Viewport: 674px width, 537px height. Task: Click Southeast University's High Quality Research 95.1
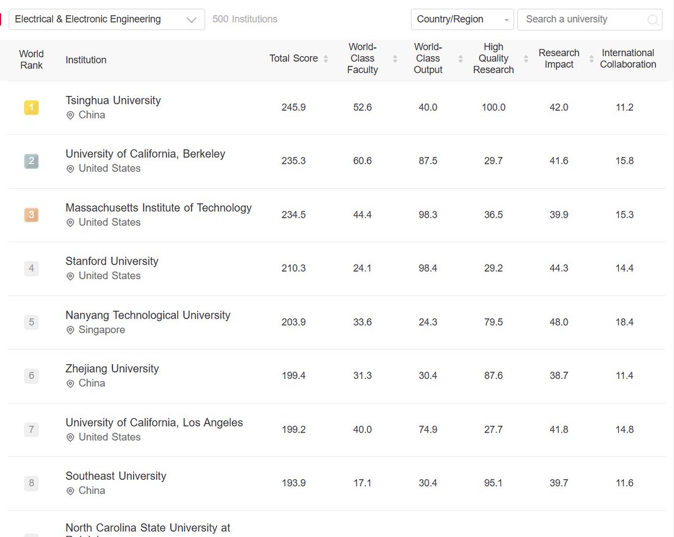[493, 483]
